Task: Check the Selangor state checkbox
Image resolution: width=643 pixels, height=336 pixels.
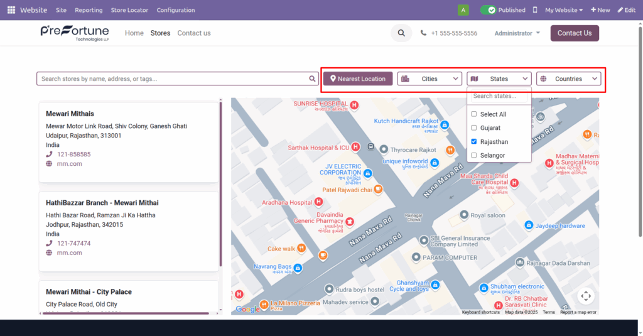Action: point(473,155)
